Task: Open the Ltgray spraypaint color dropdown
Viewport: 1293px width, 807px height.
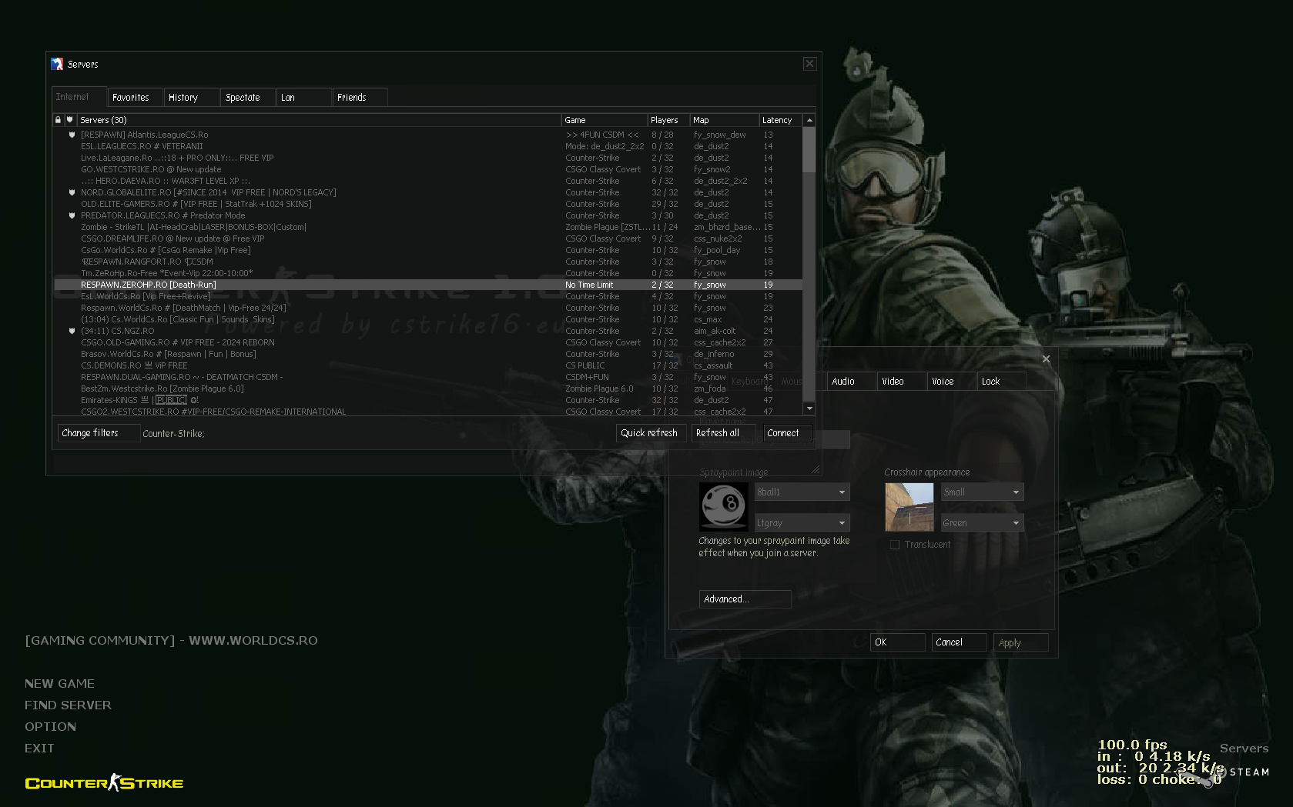Action: coord(802,523)
